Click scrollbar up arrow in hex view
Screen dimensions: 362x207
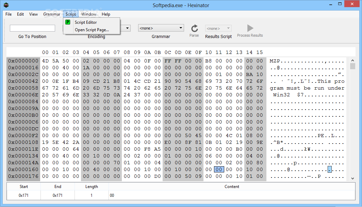352,60
